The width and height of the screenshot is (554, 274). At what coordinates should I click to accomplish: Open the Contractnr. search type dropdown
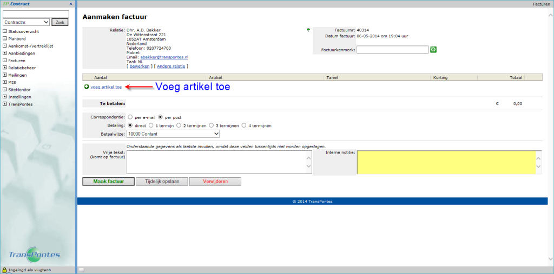point(26,22)
